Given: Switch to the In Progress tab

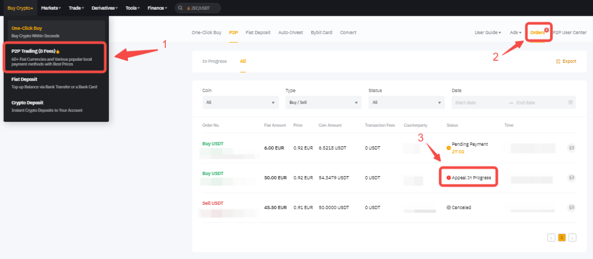Looking at the screenshot, I should click(x=214, y=61).
